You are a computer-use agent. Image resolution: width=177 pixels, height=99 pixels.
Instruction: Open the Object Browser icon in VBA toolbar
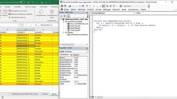coord(114,6)
